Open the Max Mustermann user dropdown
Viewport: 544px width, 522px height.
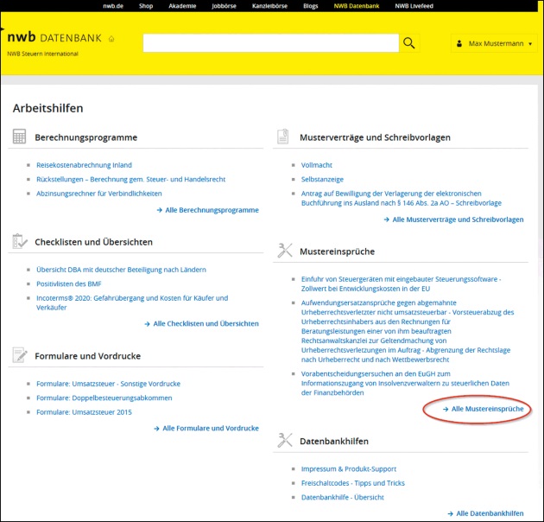[x=493, y=43]
